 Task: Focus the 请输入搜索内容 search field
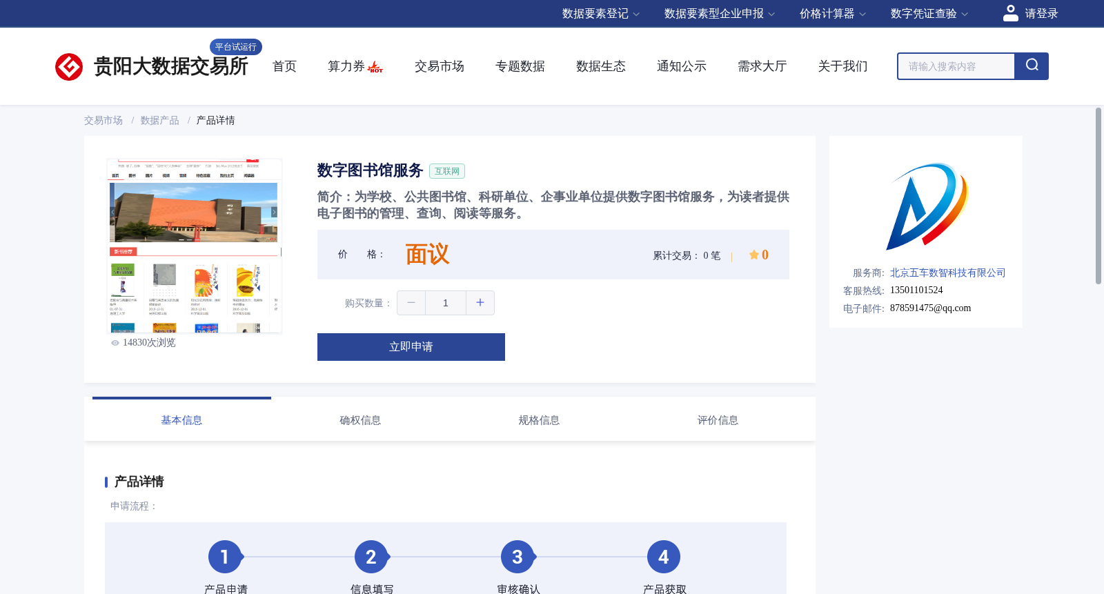(x=956, y=66)
